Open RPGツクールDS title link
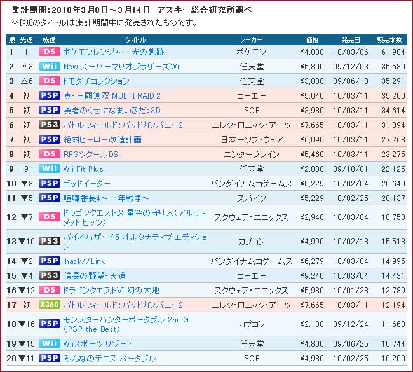Screen dimensions: 413x372 91,155
